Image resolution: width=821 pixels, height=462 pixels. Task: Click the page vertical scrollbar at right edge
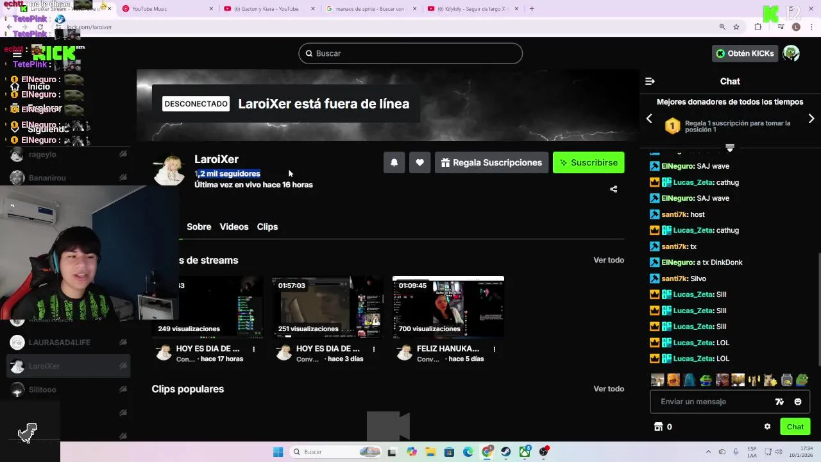pyautogui.click(x=819, y=308)
